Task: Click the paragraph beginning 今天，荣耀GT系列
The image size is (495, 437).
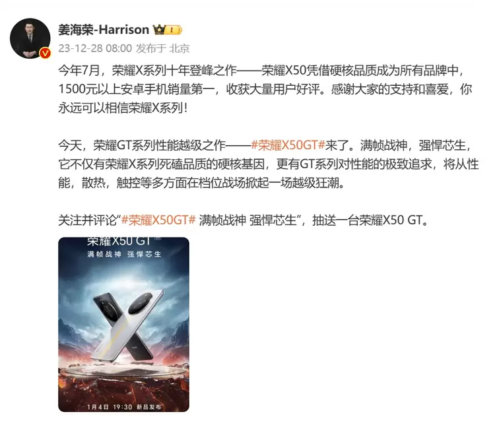Action: [269, 164]
